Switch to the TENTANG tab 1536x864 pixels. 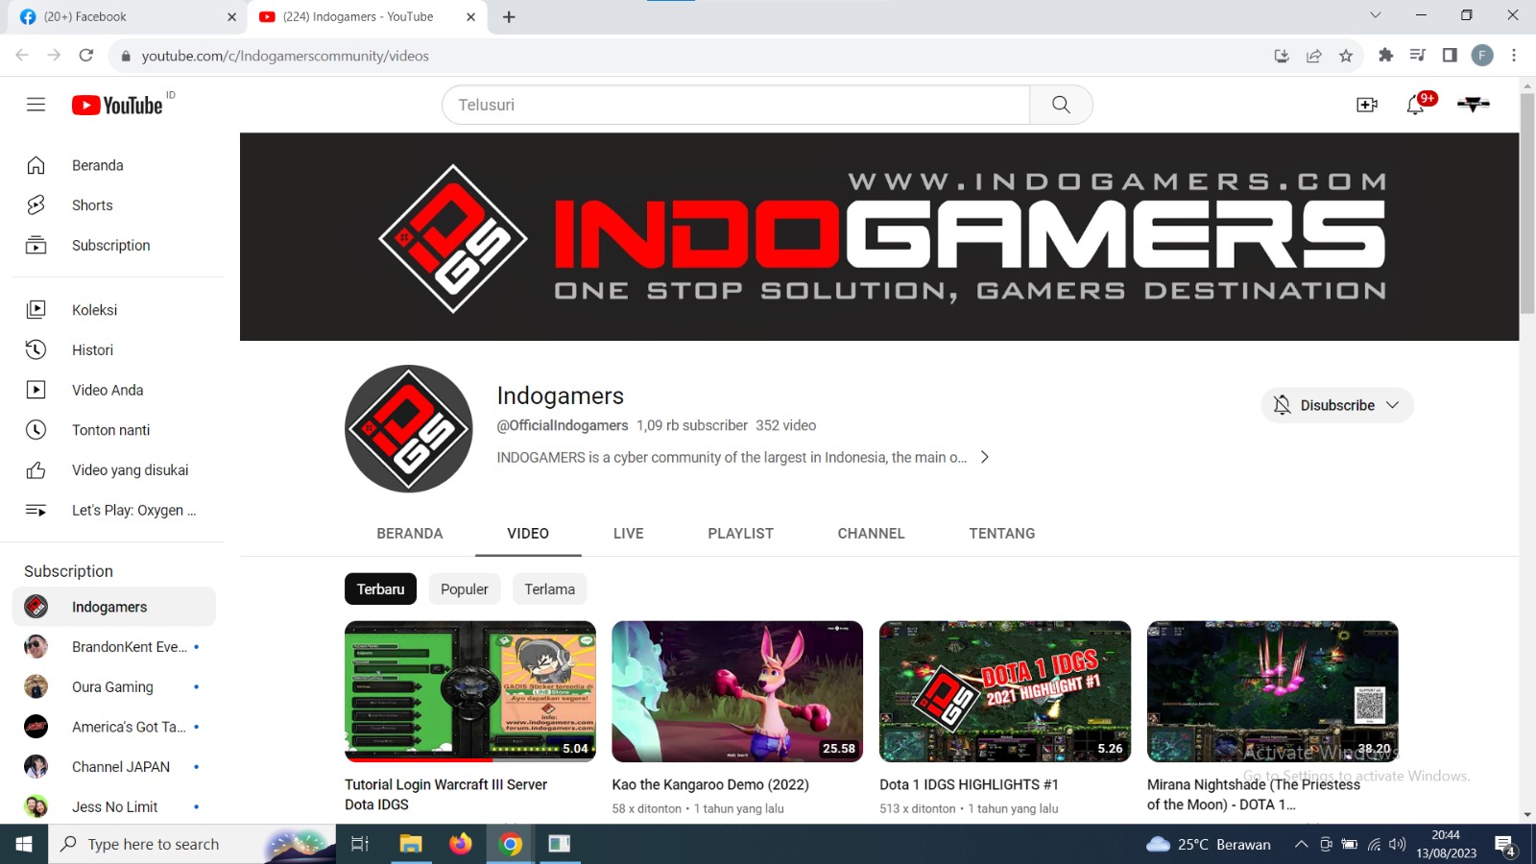[x=1002, y=534]
